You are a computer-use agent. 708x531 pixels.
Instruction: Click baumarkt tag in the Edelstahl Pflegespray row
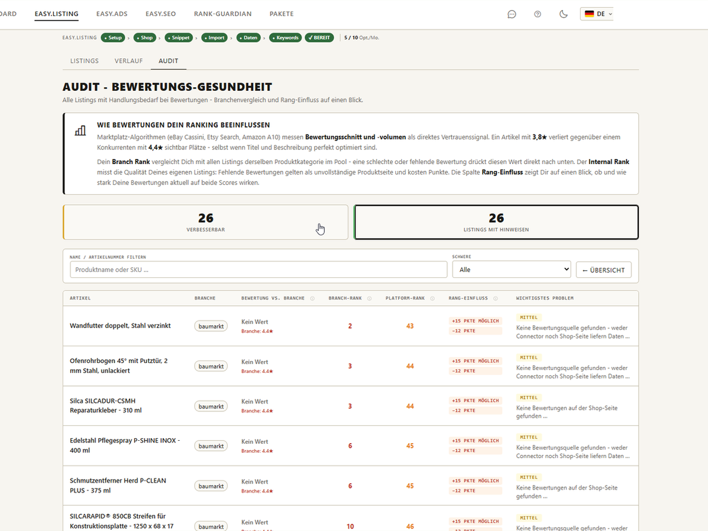[211, 446]
